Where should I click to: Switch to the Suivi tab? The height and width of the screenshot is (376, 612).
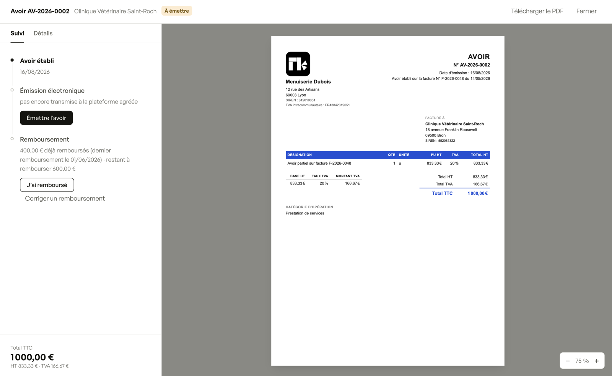click(17, 33)
